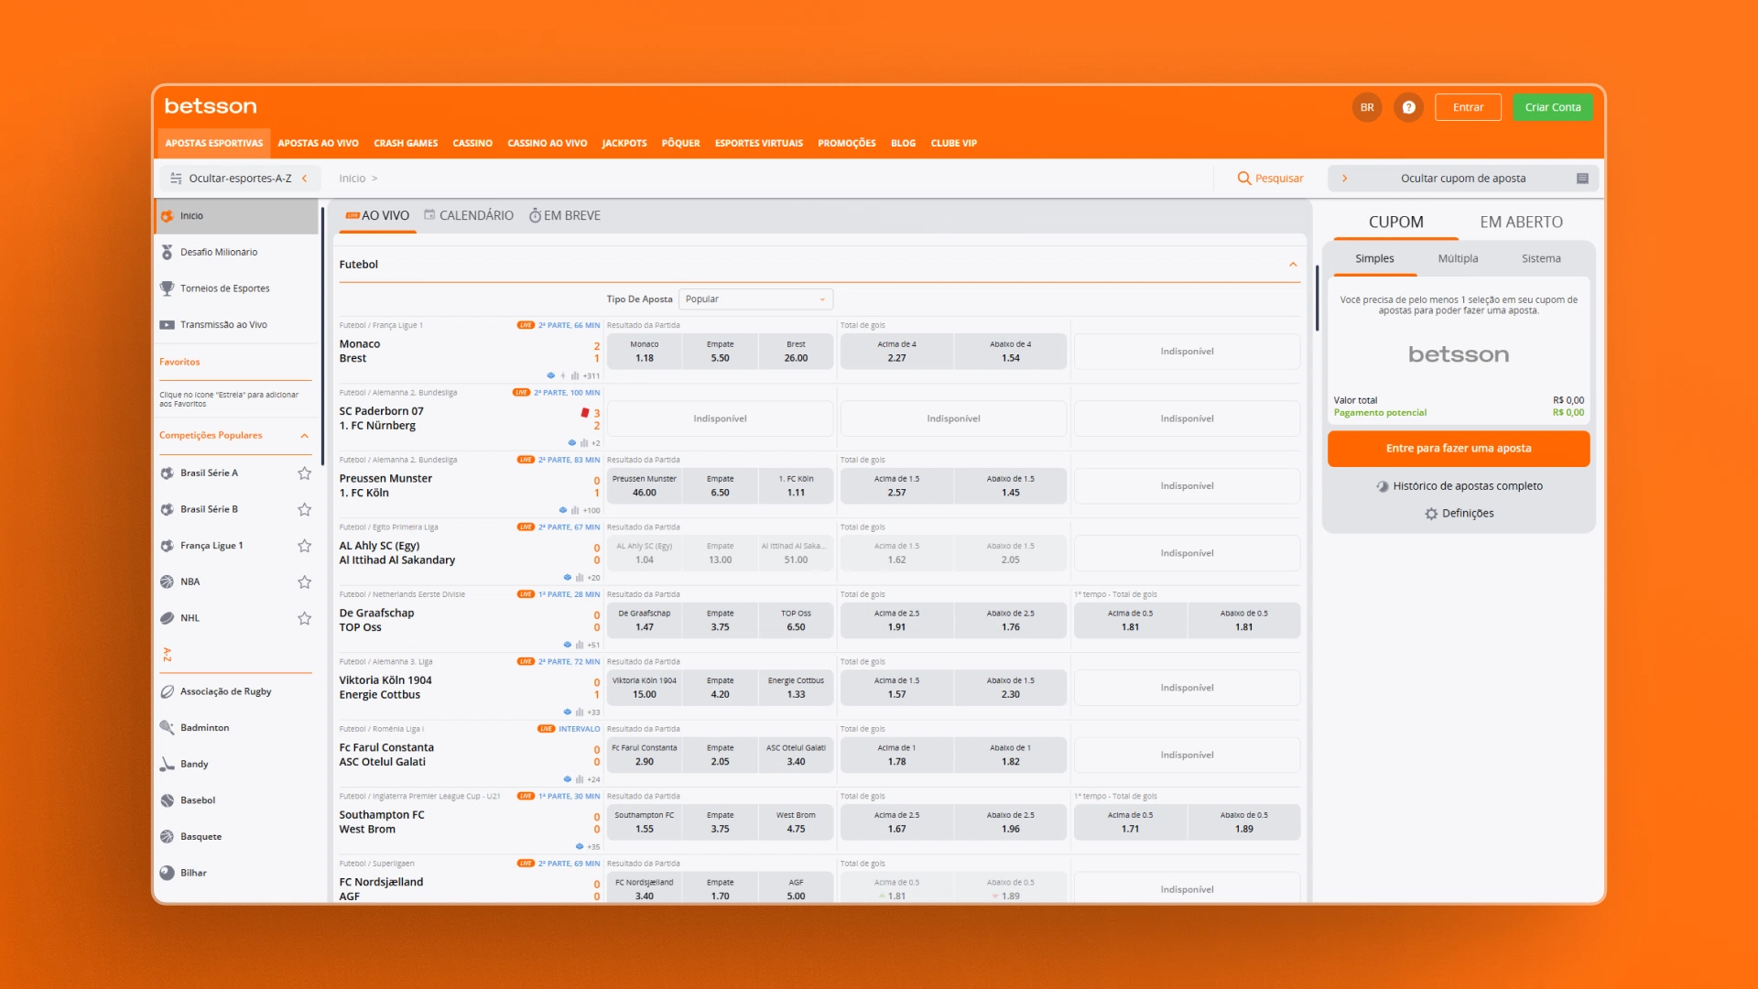Favorite França Ligue 1 with star
This screenshot has height=989, width=1758.
(305, 546)
